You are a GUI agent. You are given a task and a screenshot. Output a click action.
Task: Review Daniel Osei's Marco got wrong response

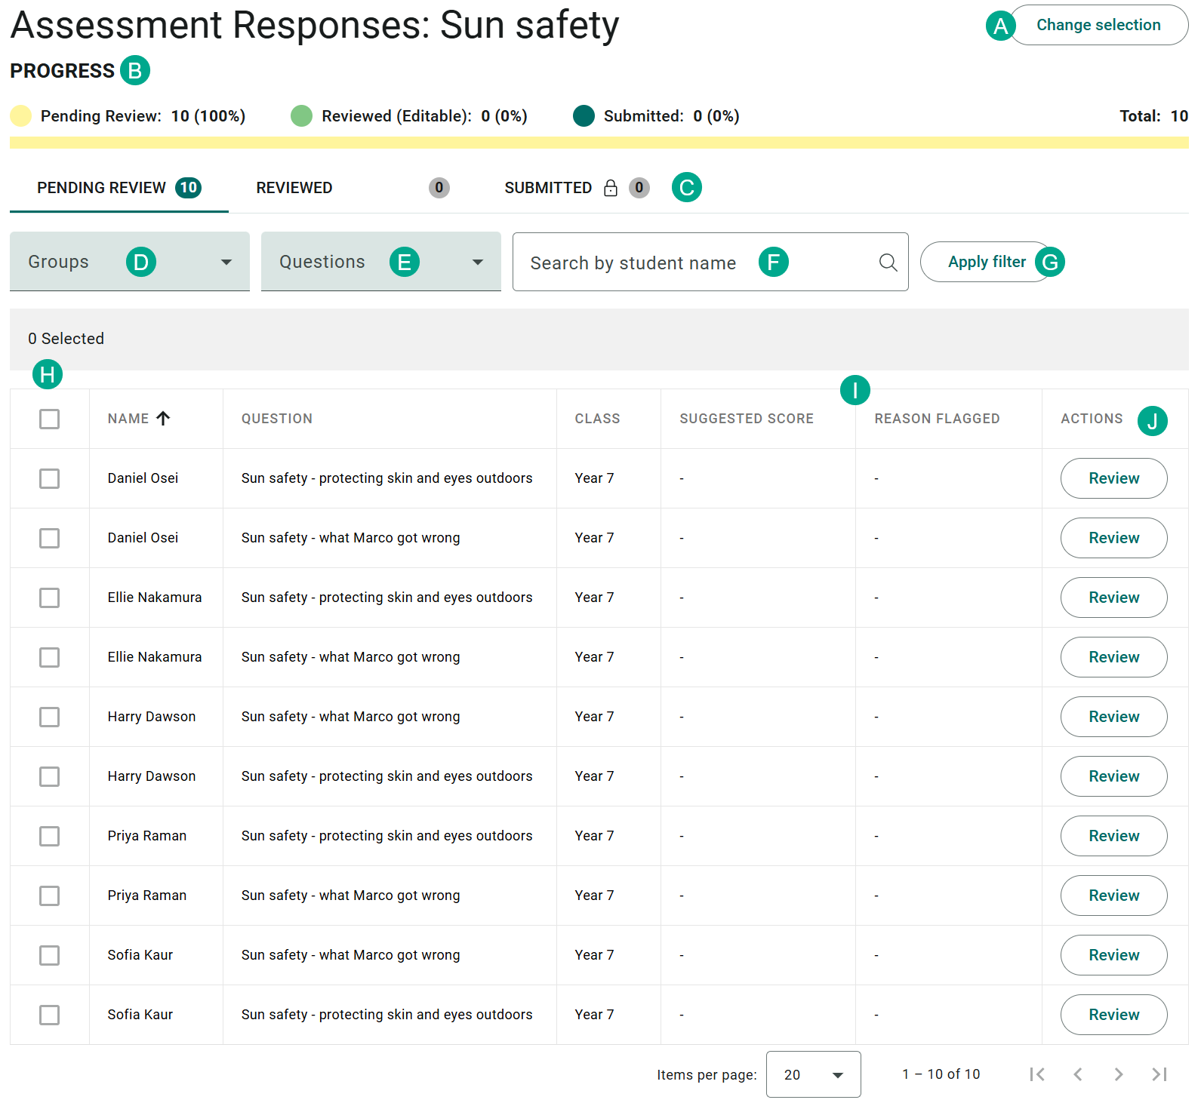coord(1113,538)
